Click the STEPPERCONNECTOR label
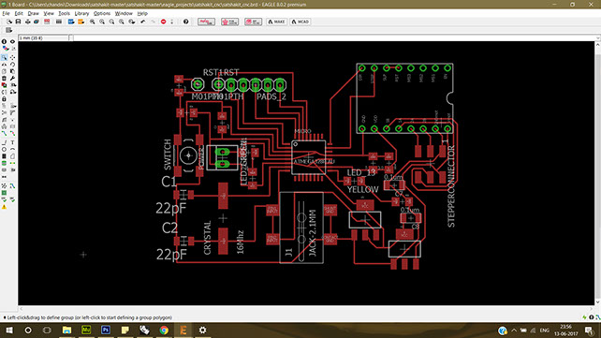This screenshot has width=601, height=338. tap(451, 186)
